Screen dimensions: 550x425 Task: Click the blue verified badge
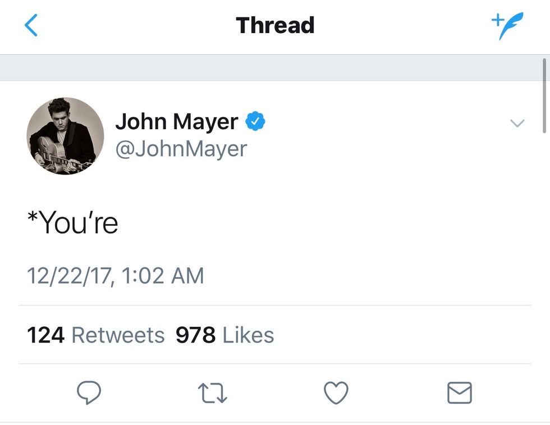point(256,121)
